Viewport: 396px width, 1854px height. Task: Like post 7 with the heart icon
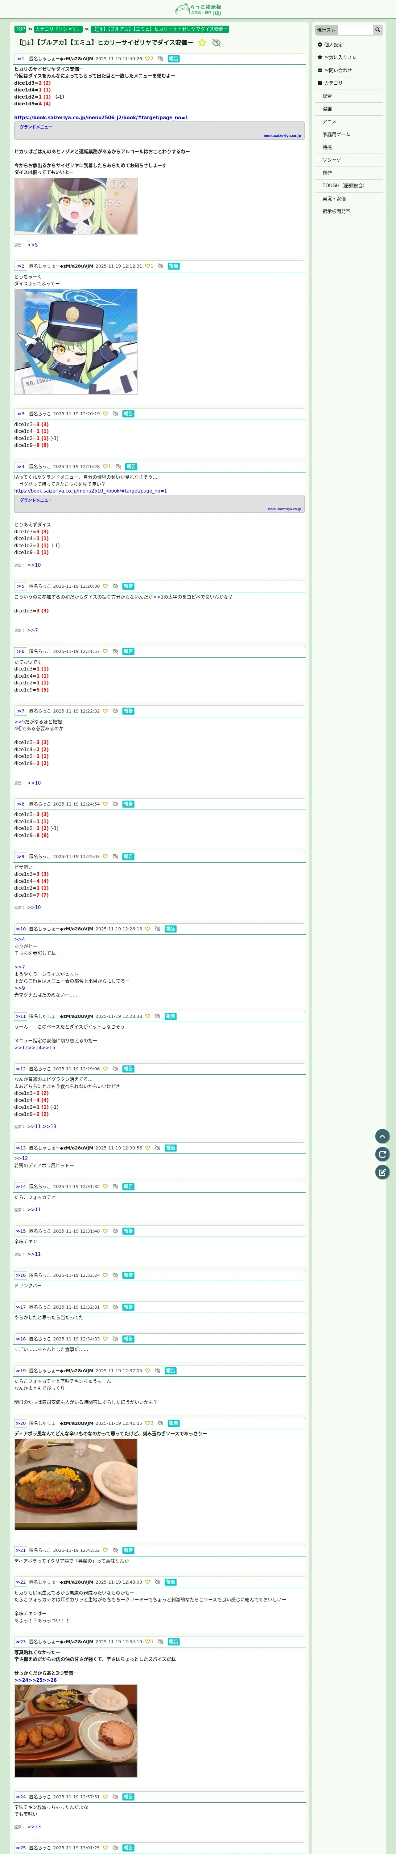(105, 711)
